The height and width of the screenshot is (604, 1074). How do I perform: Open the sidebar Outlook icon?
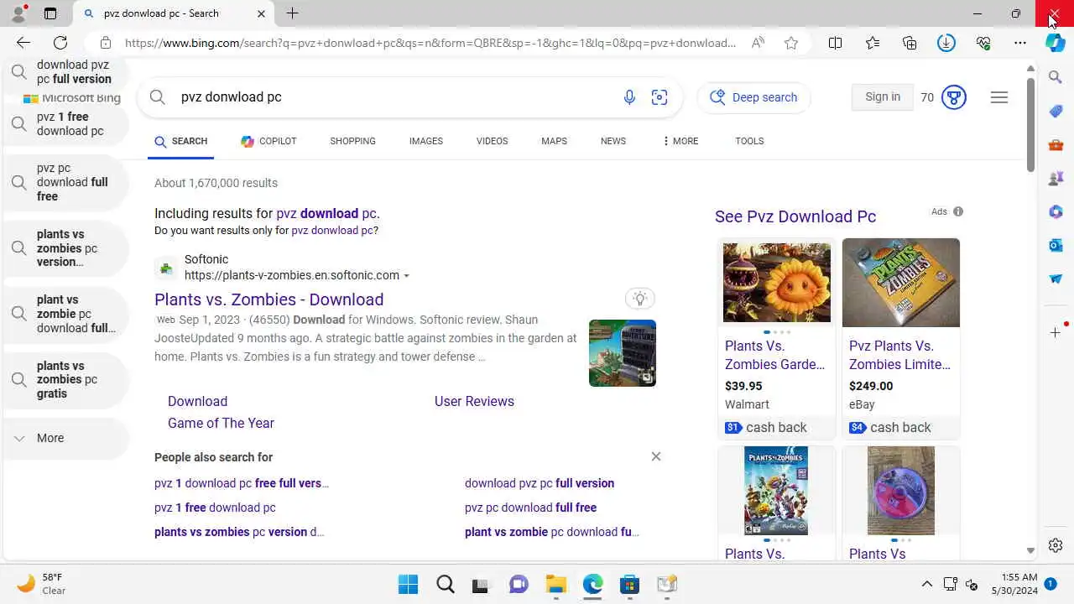pos(1056,245)
